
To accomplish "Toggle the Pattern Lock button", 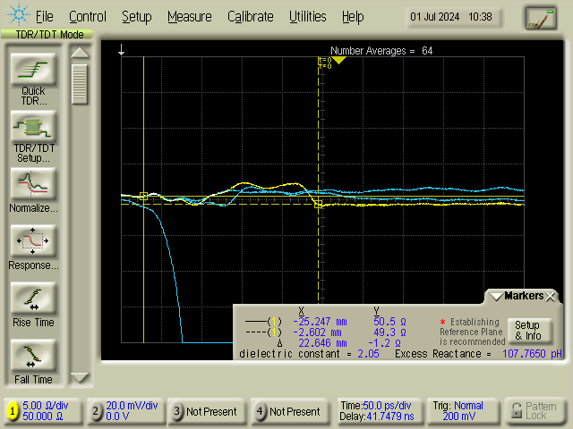I will click(535, 411).
